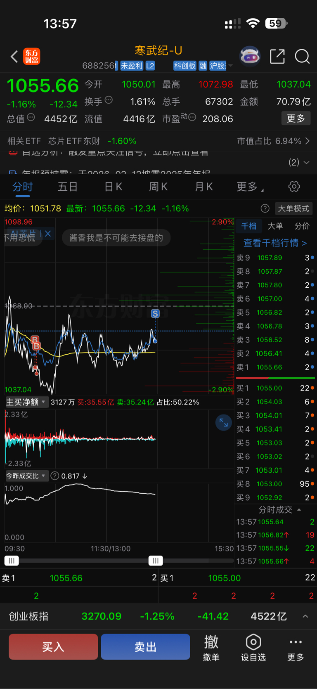Open 芯片ETF东财 related ETF link
The image size is (317, 689).
pyautogui.click(x=74, y=141)
